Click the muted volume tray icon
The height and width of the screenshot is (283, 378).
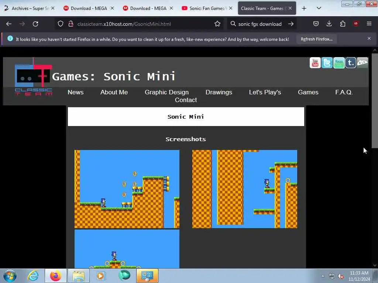[x=341, y=276]
